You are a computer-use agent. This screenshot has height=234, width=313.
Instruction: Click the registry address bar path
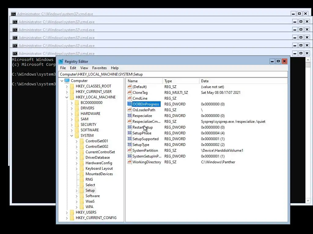(x=173, y=74)
